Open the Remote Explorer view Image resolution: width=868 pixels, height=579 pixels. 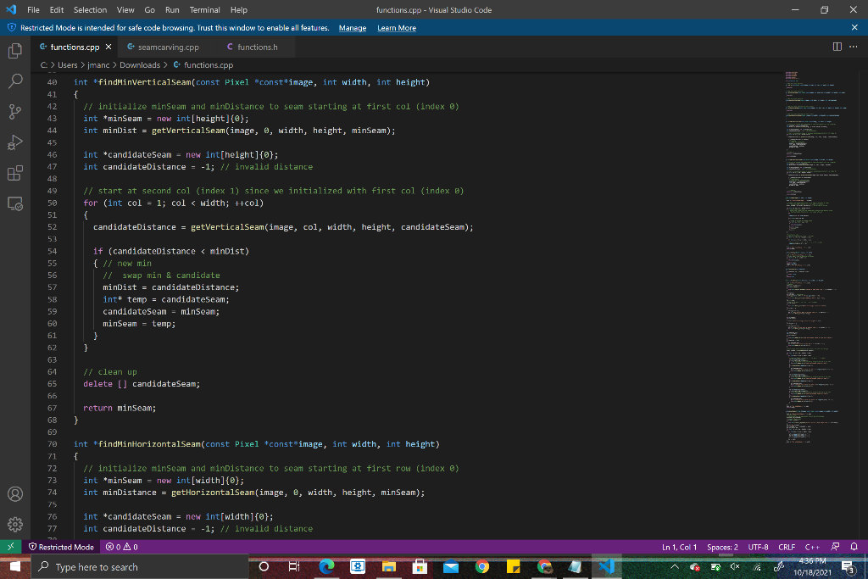pyautogui.click(x=14, y=205)
